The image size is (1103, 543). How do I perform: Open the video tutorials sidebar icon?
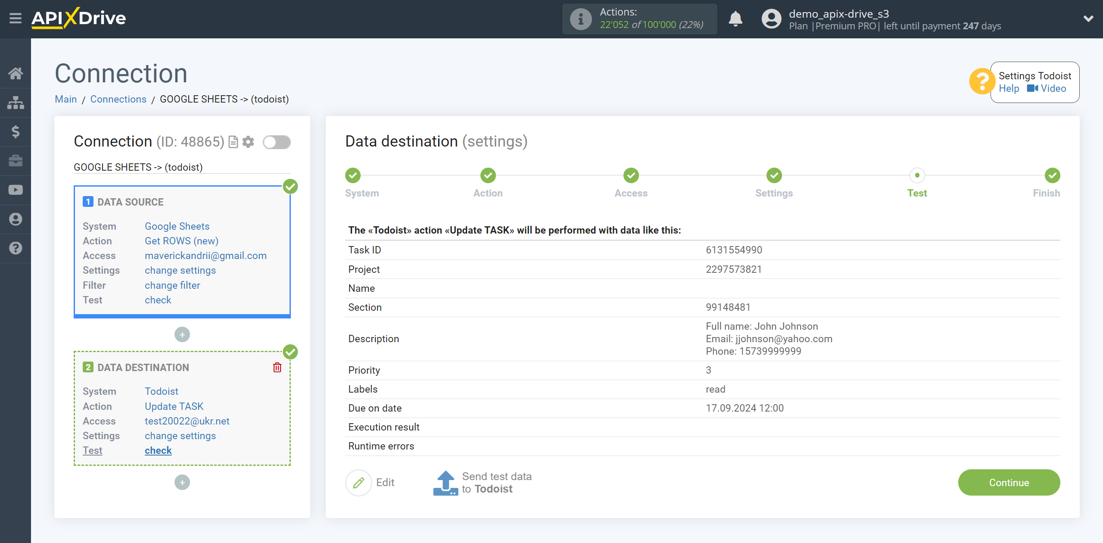16,190
